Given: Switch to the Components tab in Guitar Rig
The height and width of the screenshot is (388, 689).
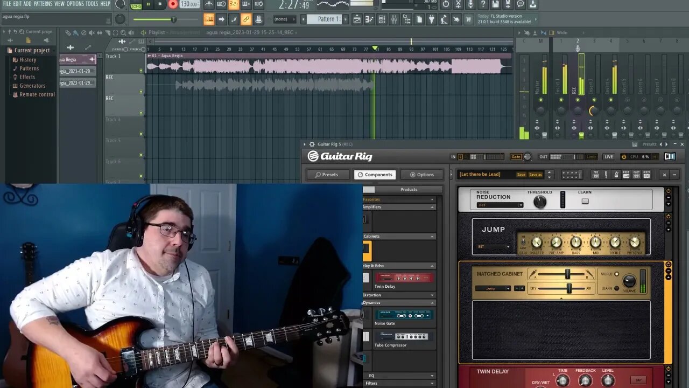Looking at the screenshot, I should pos(375,175).
